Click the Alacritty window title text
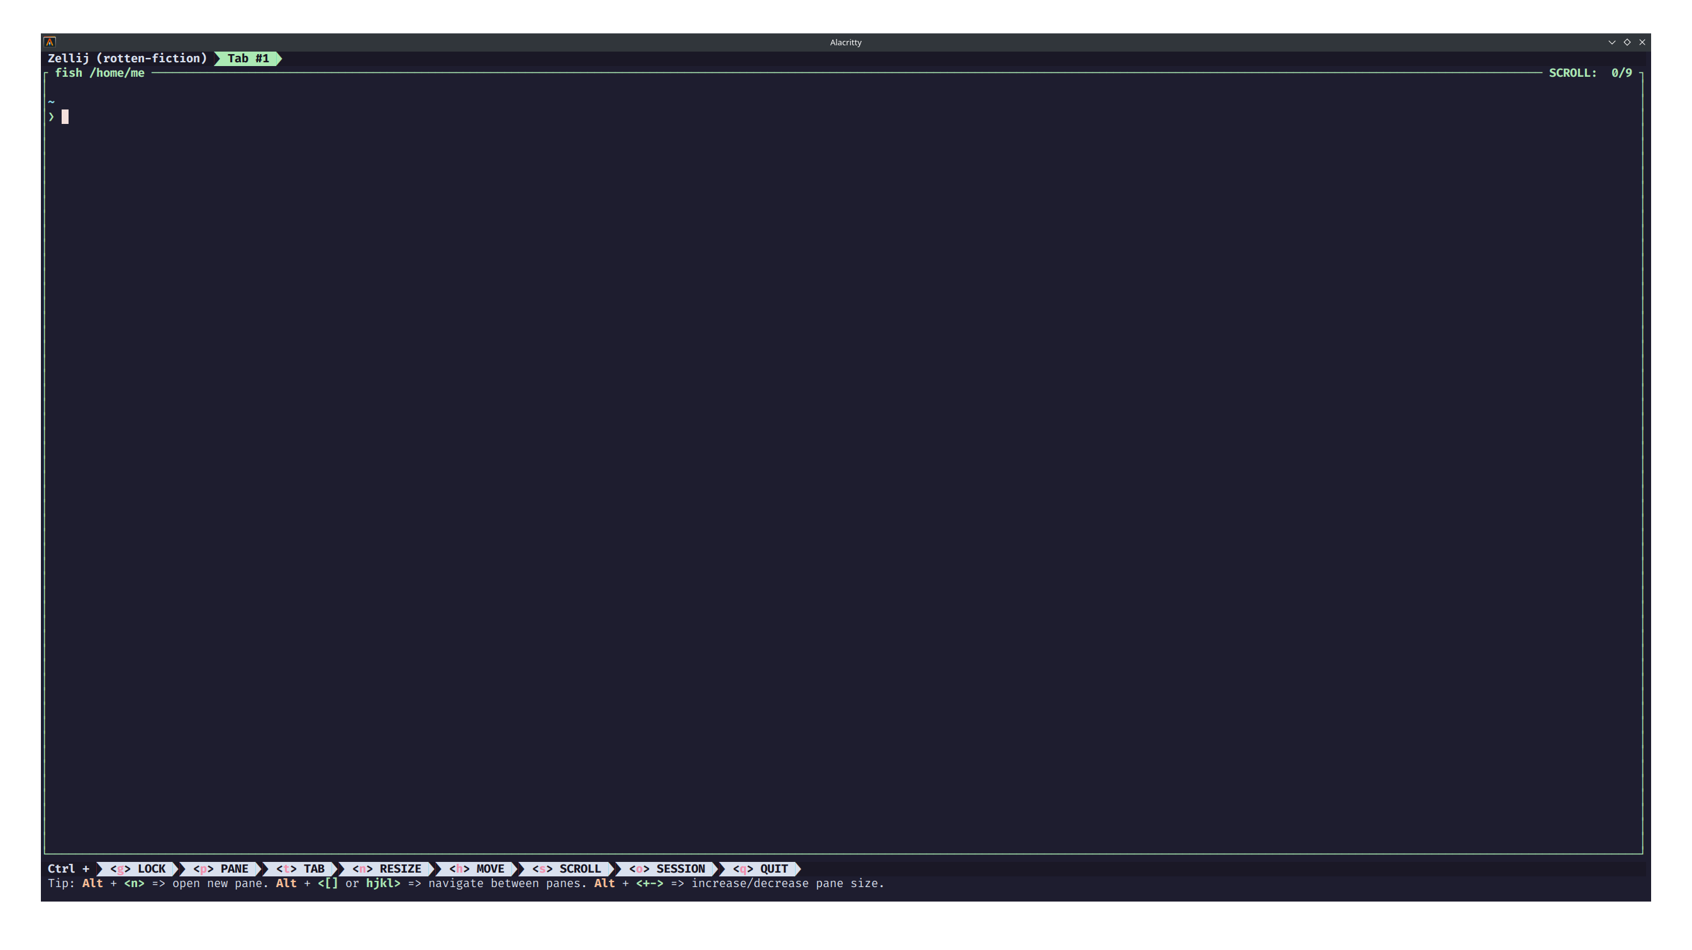This screenshot has height=950, width=1692. [x=845, y=42]
